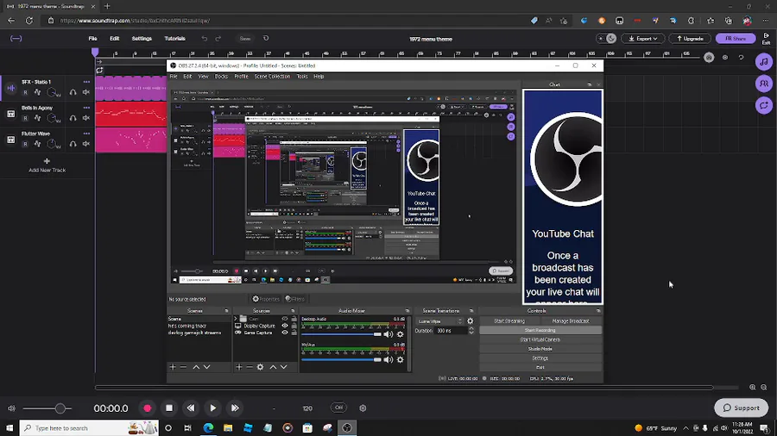Open automation for Flutter Wave track

[x=38, y=143]
